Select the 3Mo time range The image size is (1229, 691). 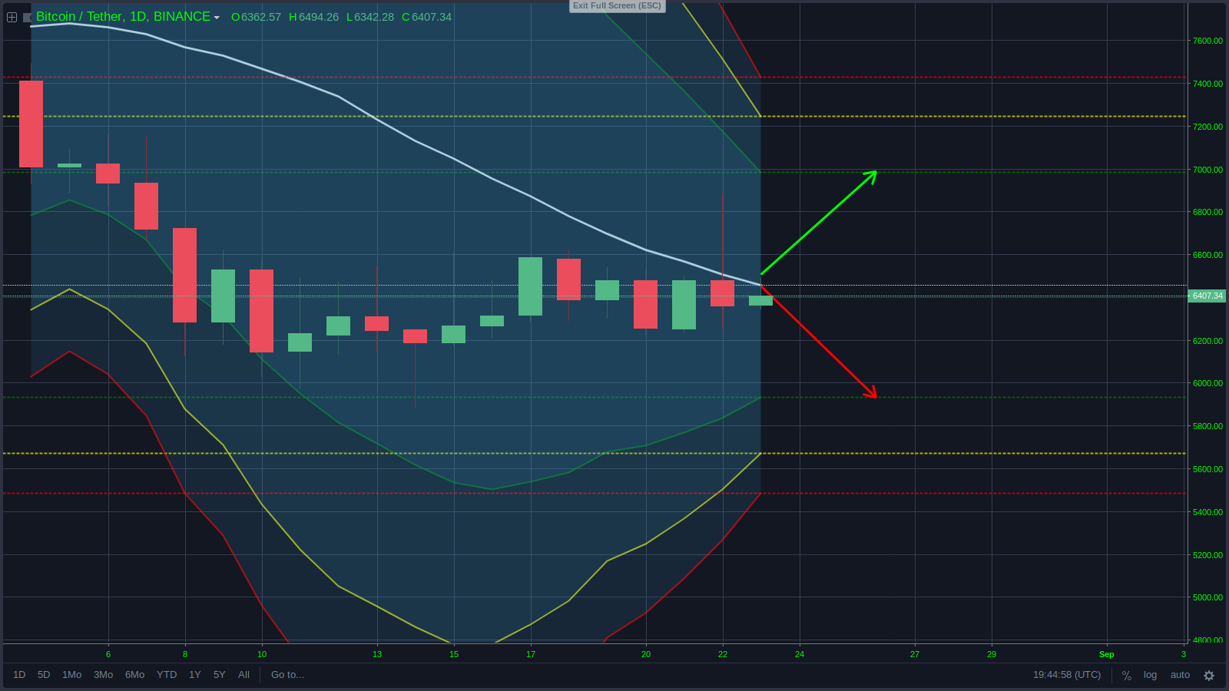pyautogui.click(x=103, y=675)
